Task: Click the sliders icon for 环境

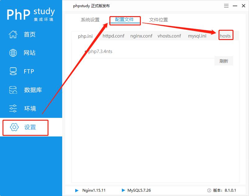Action: tap(13, 108)
